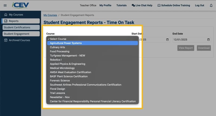This screenshot has width=216, height=116.
Task: Select Agricultural Power Systems course
Action: click(x=92, y=43)
